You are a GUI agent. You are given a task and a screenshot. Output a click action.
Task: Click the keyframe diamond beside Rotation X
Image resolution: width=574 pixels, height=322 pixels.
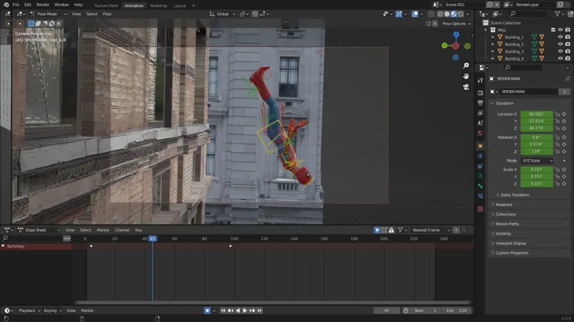pyautogui.click(x=564, y=137)
